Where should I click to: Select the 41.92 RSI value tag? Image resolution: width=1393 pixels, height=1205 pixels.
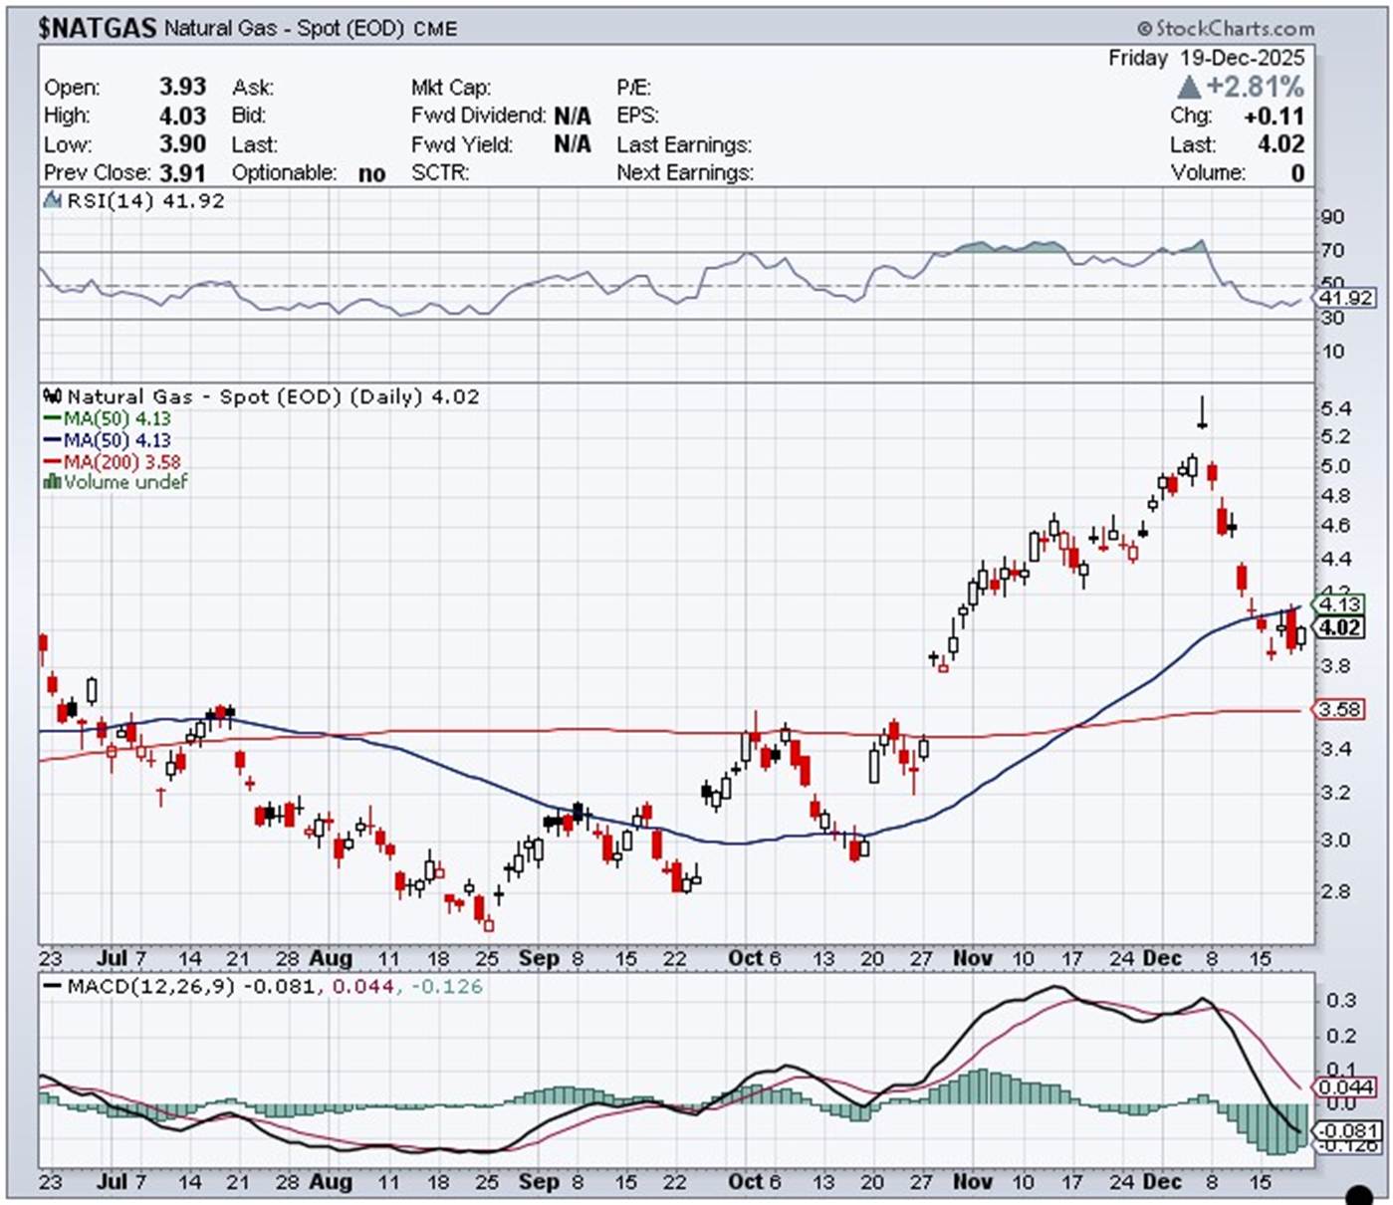1345,298
